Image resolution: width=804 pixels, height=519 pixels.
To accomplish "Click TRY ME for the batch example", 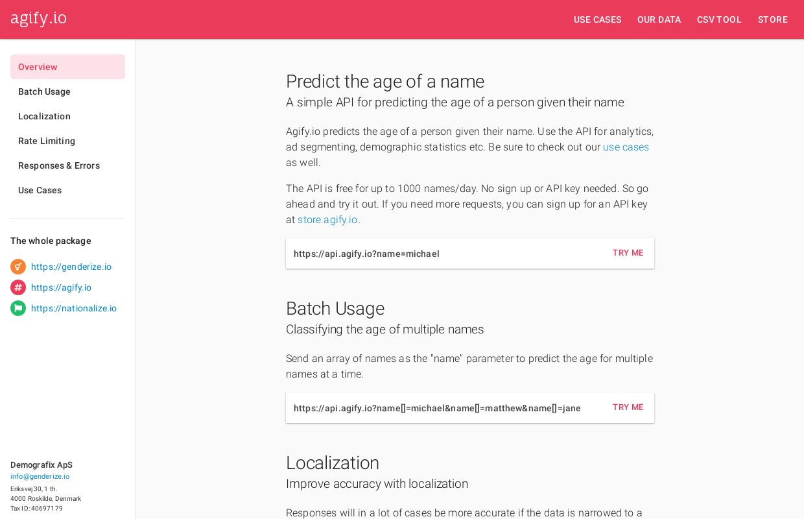I will coord(628,407).
